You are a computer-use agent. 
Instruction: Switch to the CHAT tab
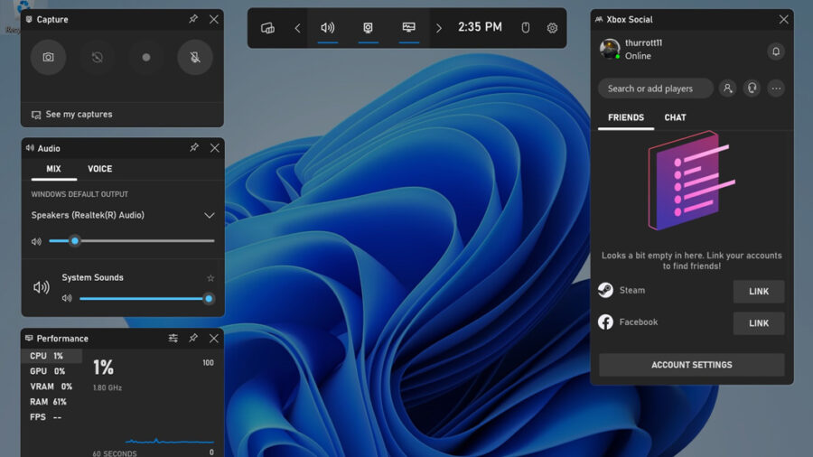(x=675, y=117)
